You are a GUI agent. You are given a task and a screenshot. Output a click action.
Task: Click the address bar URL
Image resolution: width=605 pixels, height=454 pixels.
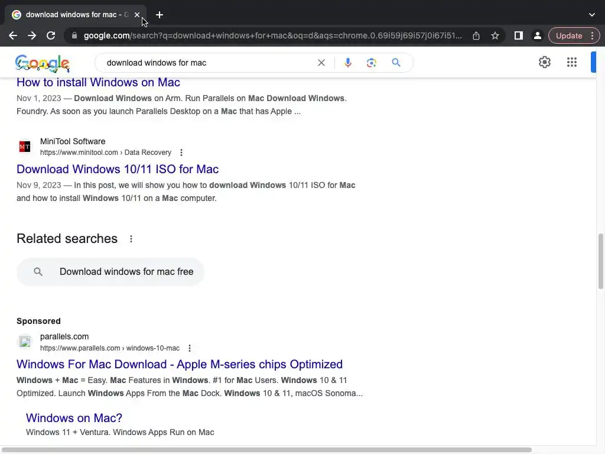(272, 35)
